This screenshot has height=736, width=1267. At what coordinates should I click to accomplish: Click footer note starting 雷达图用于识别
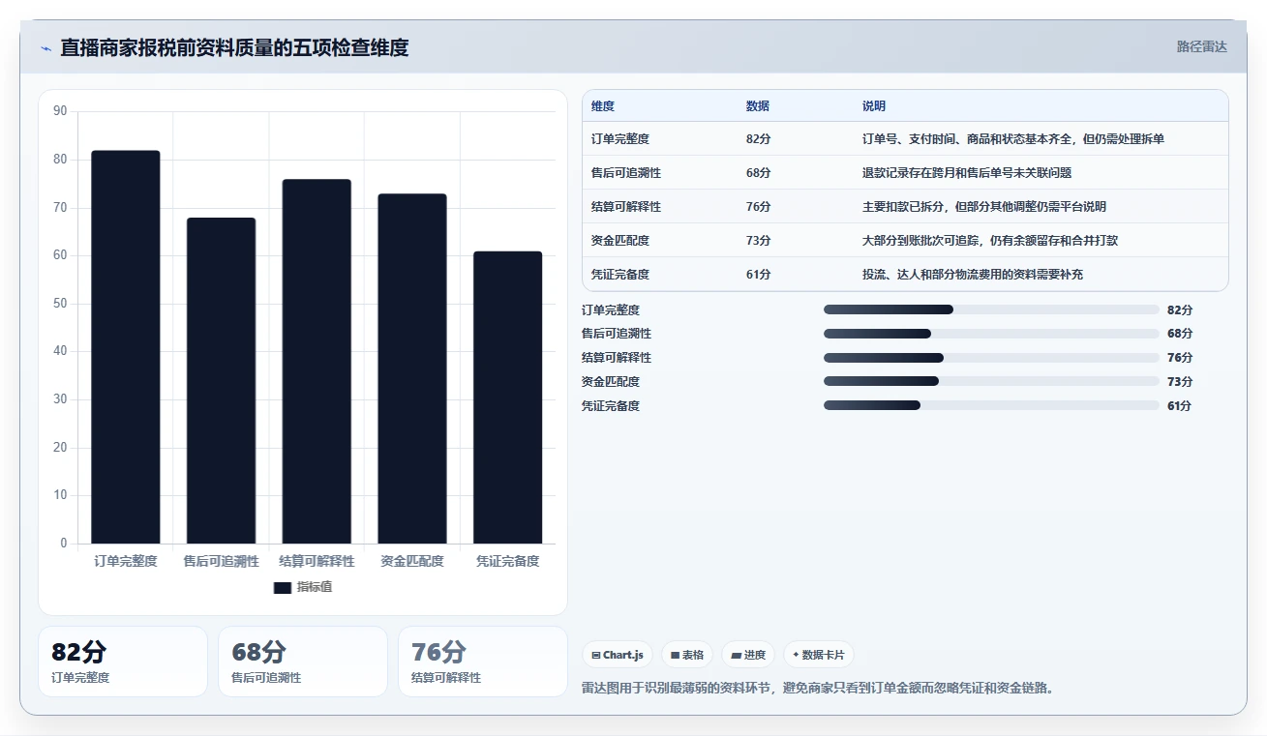pyautogui.click(x=818, y=689)
